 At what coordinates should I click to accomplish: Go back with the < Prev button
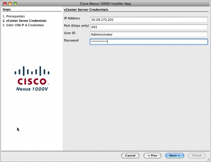pos(152,156)
